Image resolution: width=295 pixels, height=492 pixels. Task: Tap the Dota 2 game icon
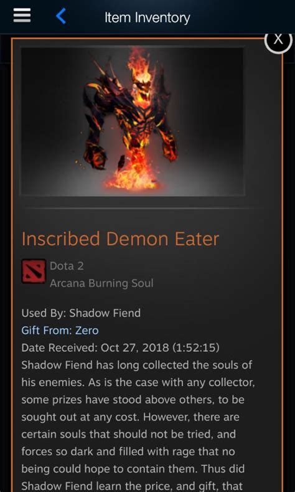pos(34,271)
